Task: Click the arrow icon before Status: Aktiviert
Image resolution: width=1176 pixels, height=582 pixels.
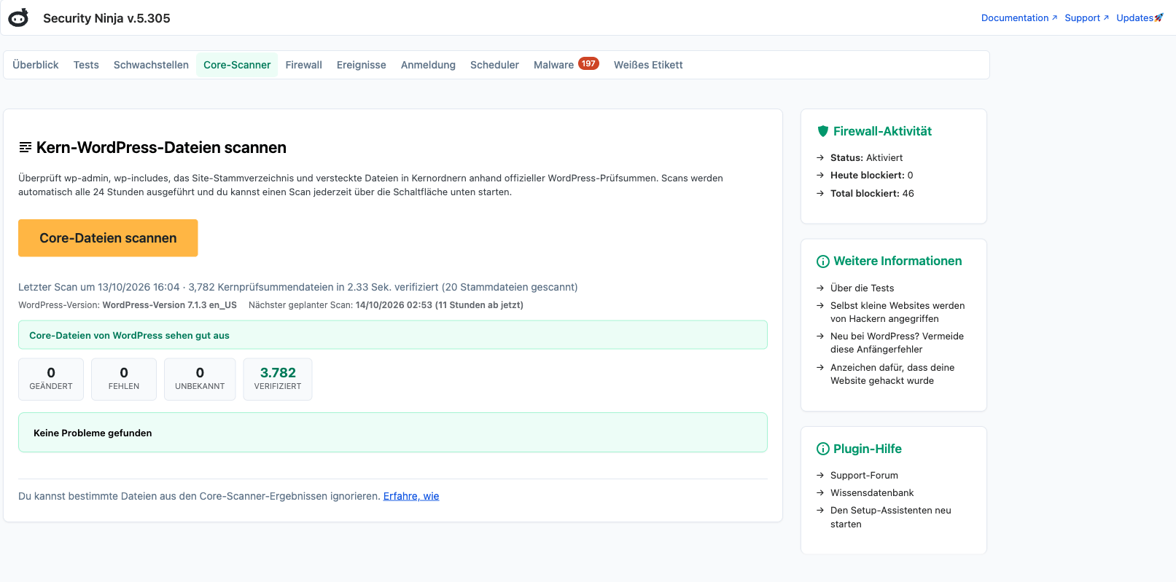Action: (x=820, y=158)
